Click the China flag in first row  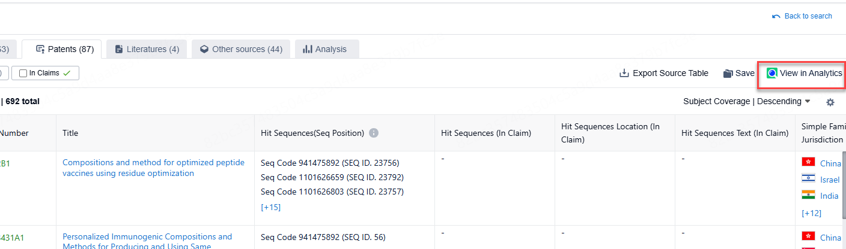coord(808,163)
